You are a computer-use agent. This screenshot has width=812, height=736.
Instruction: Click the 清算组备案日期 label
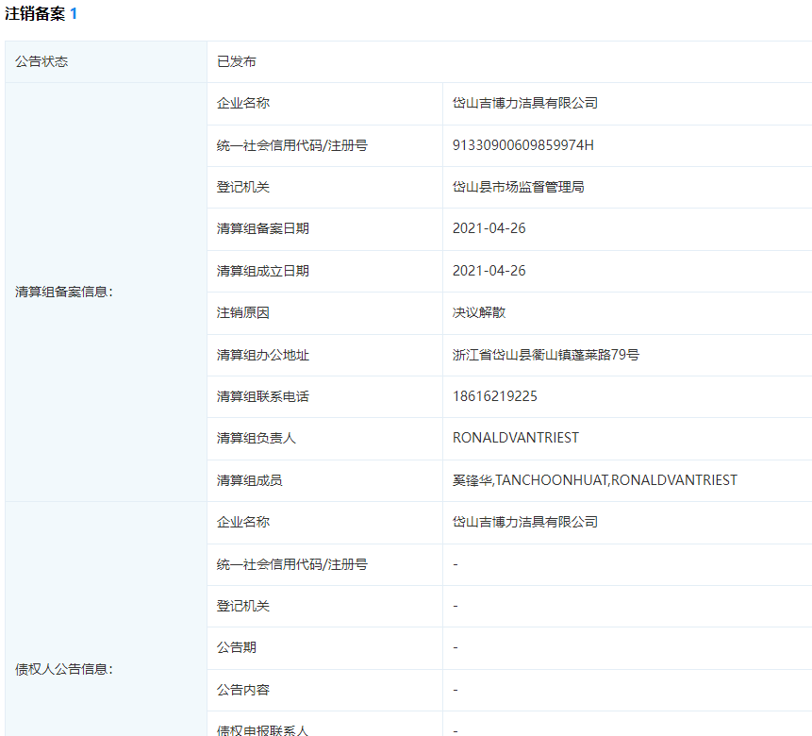tap(262, 228)
